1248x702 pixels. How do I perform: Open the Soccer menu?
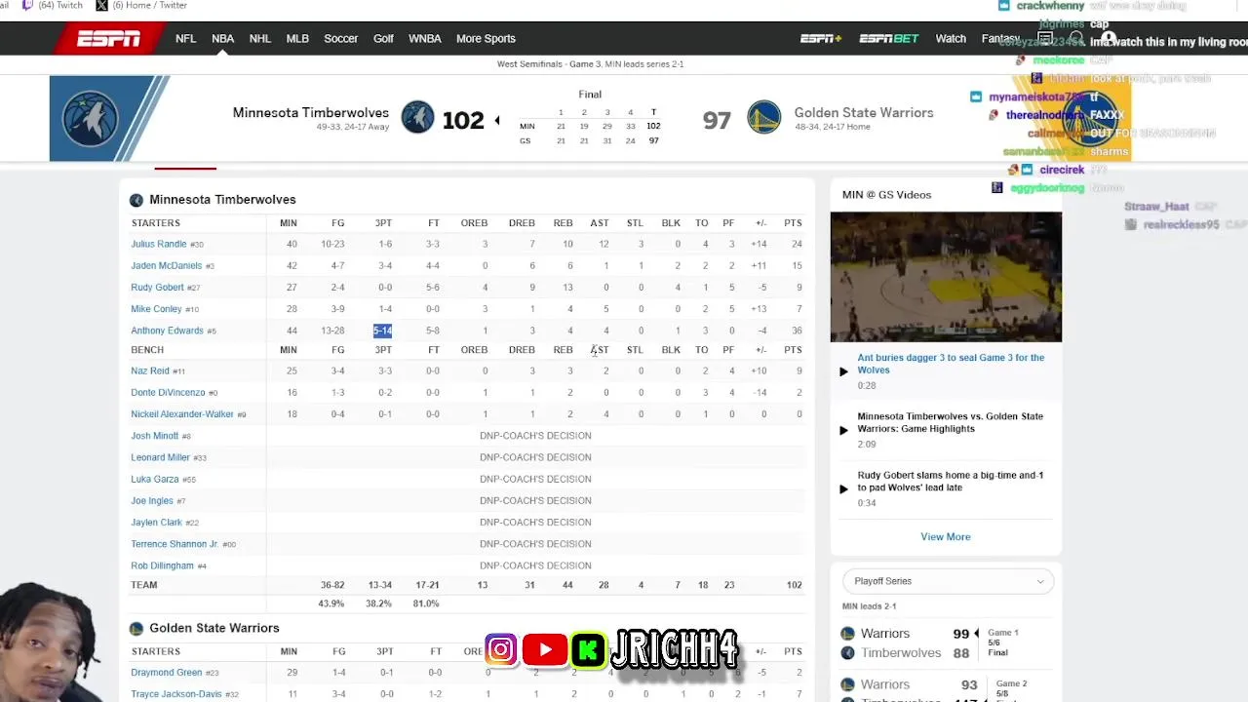[x=341, y=39]
